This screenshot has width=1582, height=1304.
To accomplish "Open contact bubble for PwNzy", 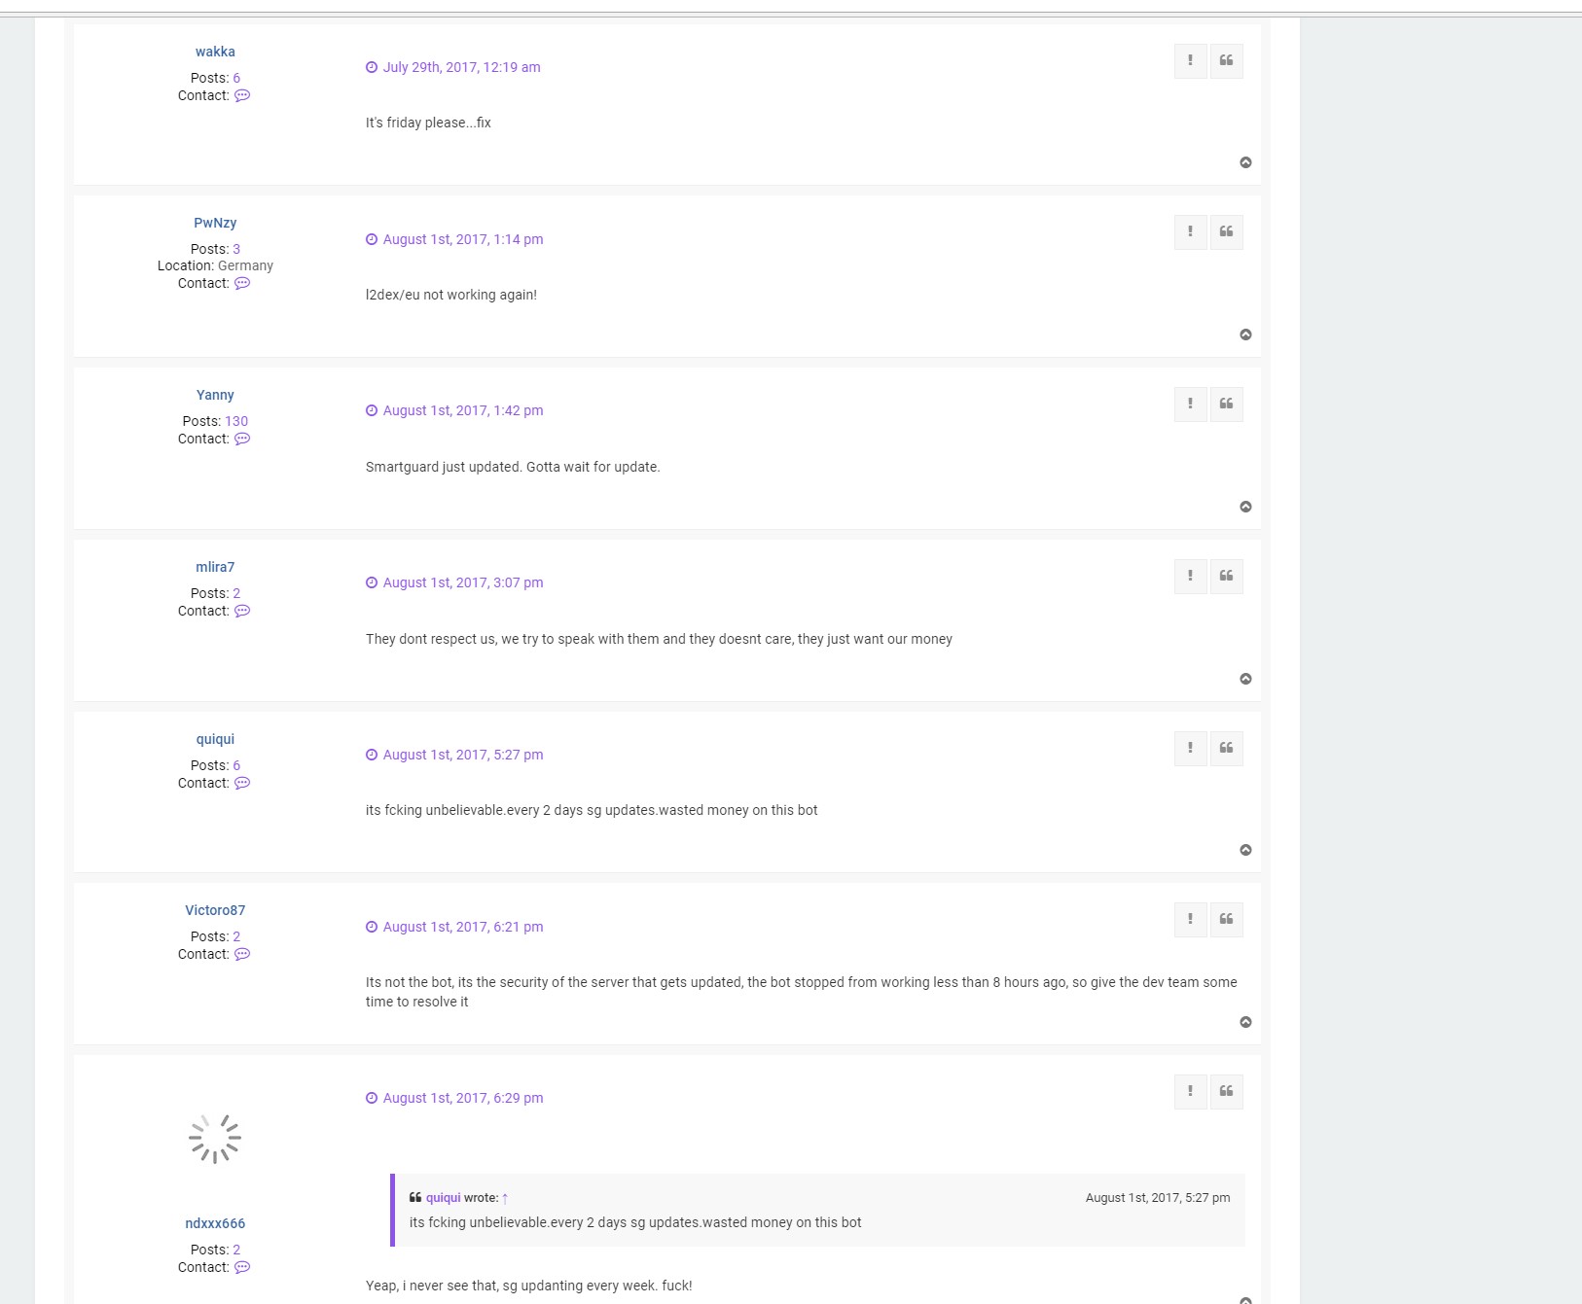I will pos(242,283).
